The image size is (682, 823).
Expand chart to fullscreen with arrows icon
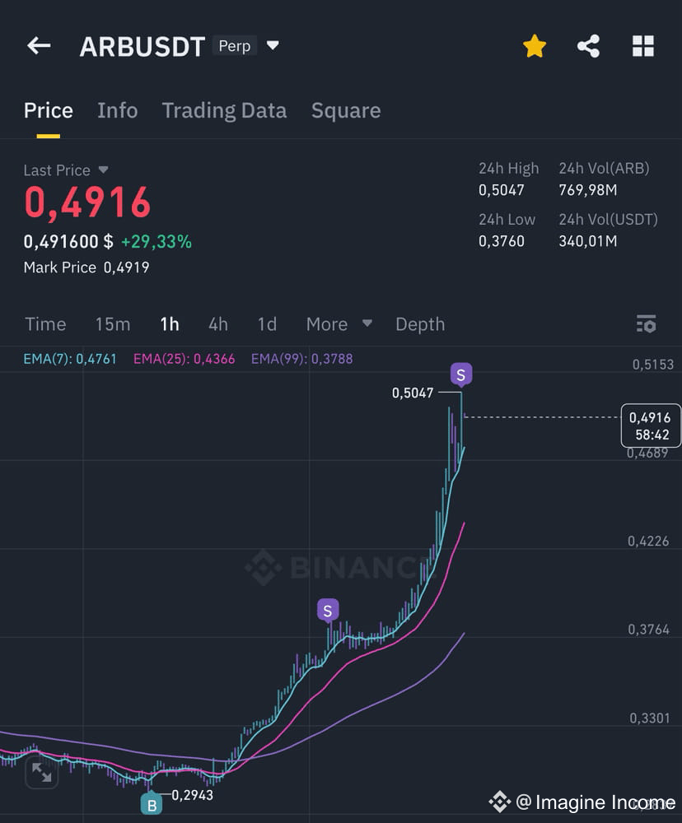[41, 772]
